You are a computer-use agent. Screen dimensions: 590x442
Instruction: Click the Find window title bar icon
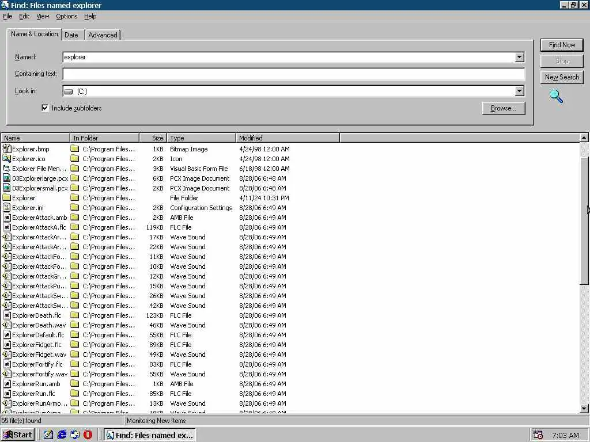[5, 5]
